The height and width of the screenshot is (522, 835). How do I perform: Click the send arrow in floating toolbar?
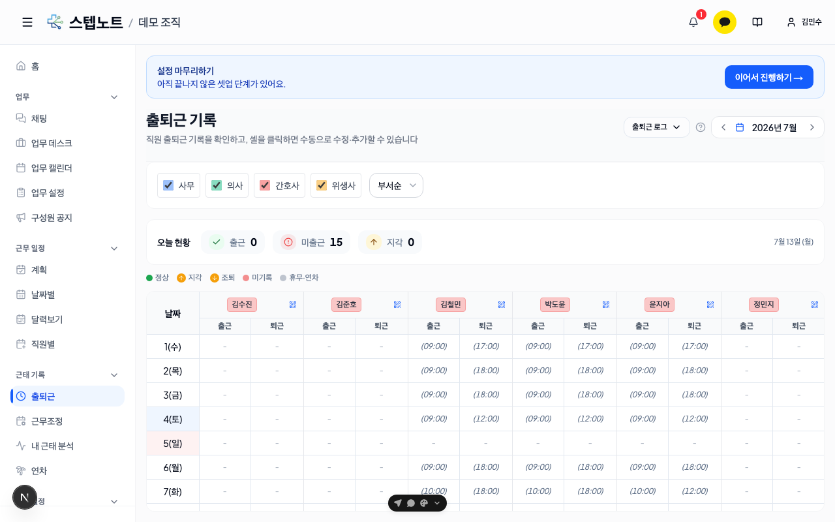click(398, 503)
